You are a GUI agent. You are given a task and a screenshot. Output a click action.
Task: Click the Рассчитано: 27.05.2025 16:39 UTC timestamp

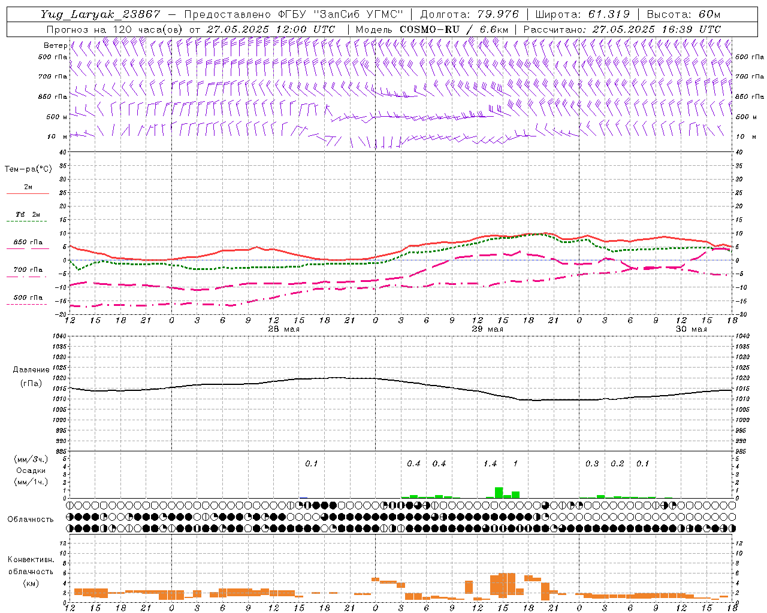[x=622, y=29]
